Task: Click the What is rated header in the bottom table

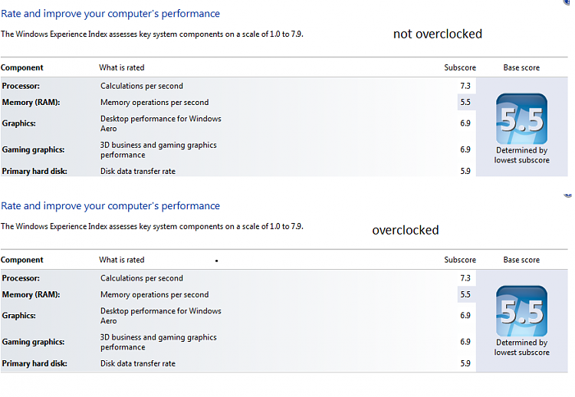Action: tap(122, 260)
